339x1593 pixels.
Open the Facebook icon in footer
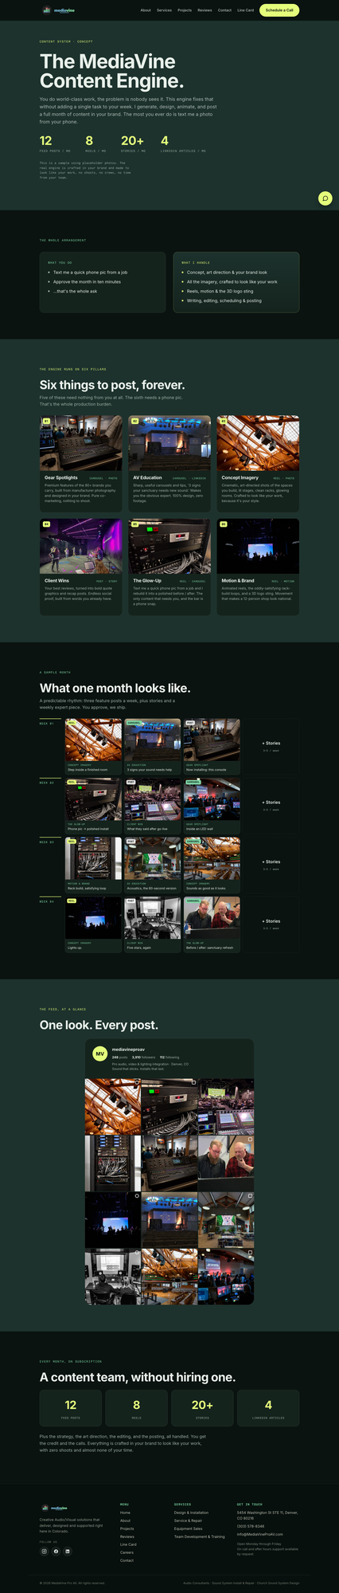tap(56, 1551)
